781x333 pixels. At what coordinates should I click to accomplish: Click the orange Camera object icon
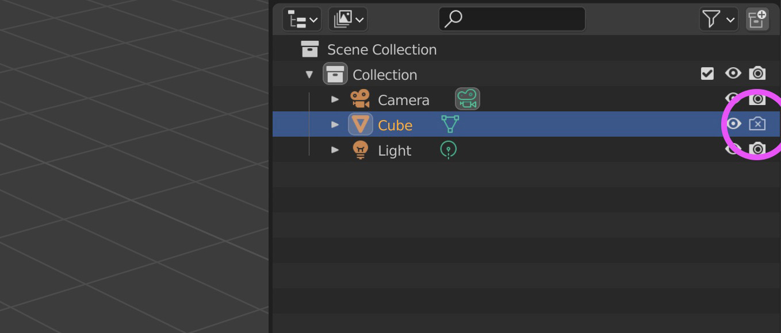pos(361,99)
